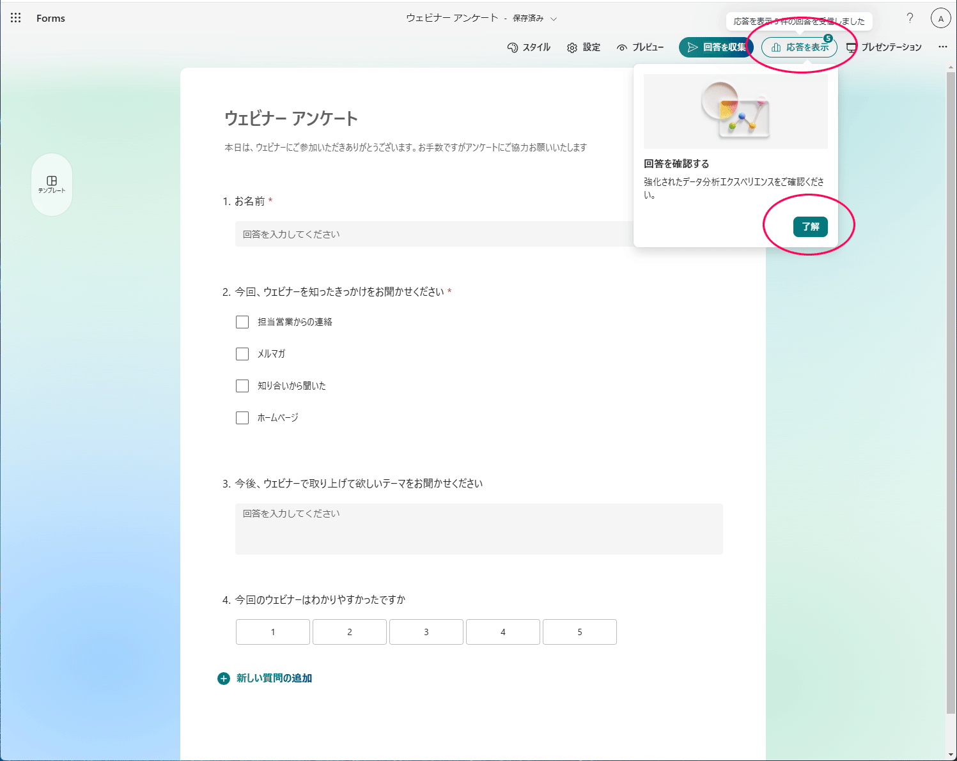The height and width of the screenshot is (761, 957).
Task: Click the プレビュー eye icon
Action: 640,47
